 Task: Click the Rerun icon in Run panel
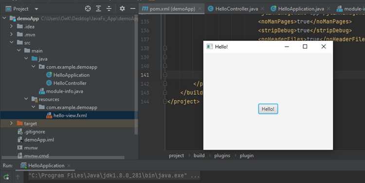coord(6,177)
